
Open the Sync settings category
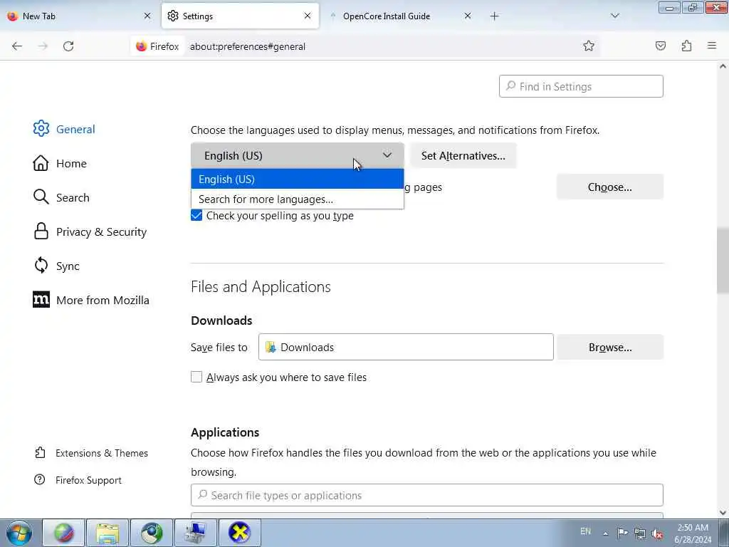[x=56, y=266]
